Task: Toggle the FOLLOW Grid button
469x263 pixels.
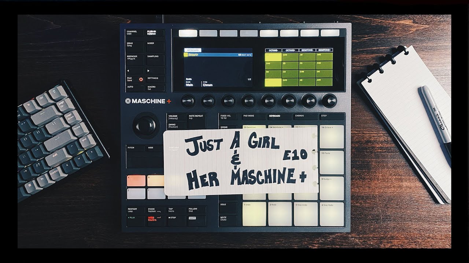Action: (x=197, y=210)
